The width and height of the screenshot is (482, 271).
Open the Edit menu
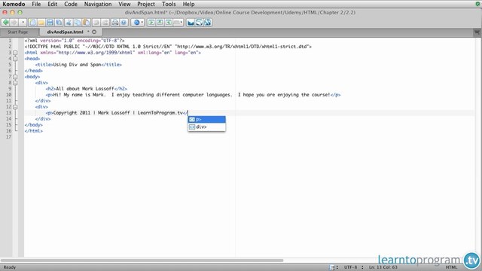pos(52,4)
